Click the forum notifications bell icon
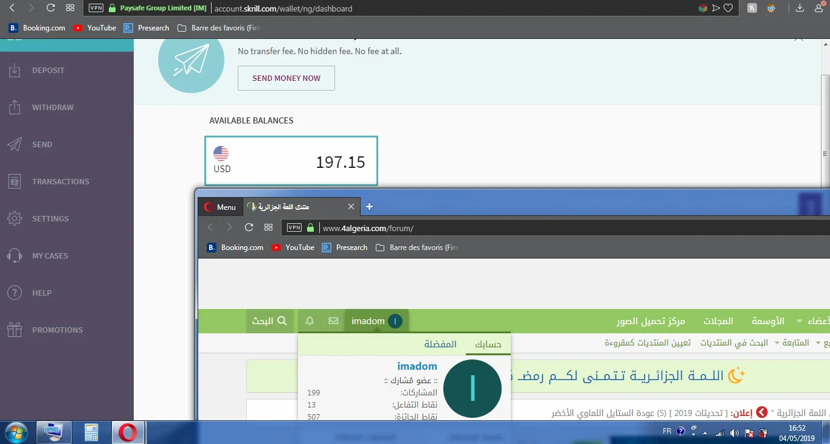Image resolution: width=830 pixels, height=444 pixels. [x=310, y=321]
